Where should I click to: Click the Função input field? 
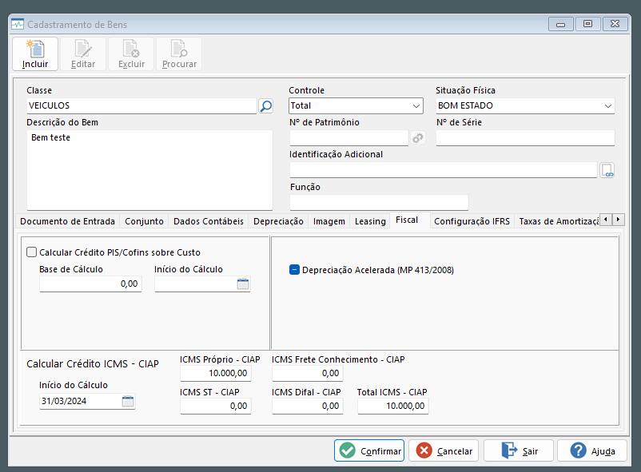pyautogui.click(x=379, y=202)
